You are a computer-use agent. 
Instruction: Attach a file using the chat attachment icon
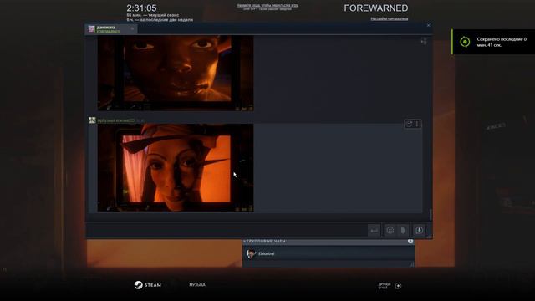click(x=403, y=231)
